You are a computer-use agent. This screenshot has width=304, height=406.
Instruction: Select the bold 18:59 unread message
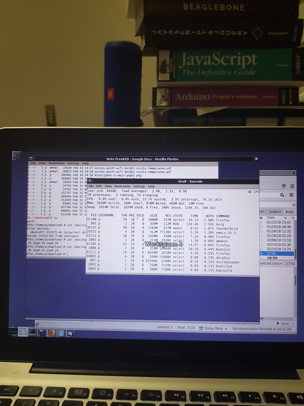(x=272, y=258)
